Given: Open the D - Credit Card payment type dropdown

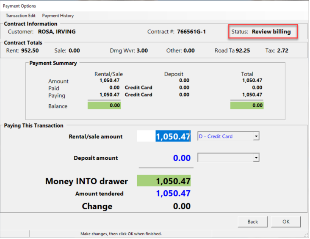Looking at the screenshot, I should click(x=256, y=136).
